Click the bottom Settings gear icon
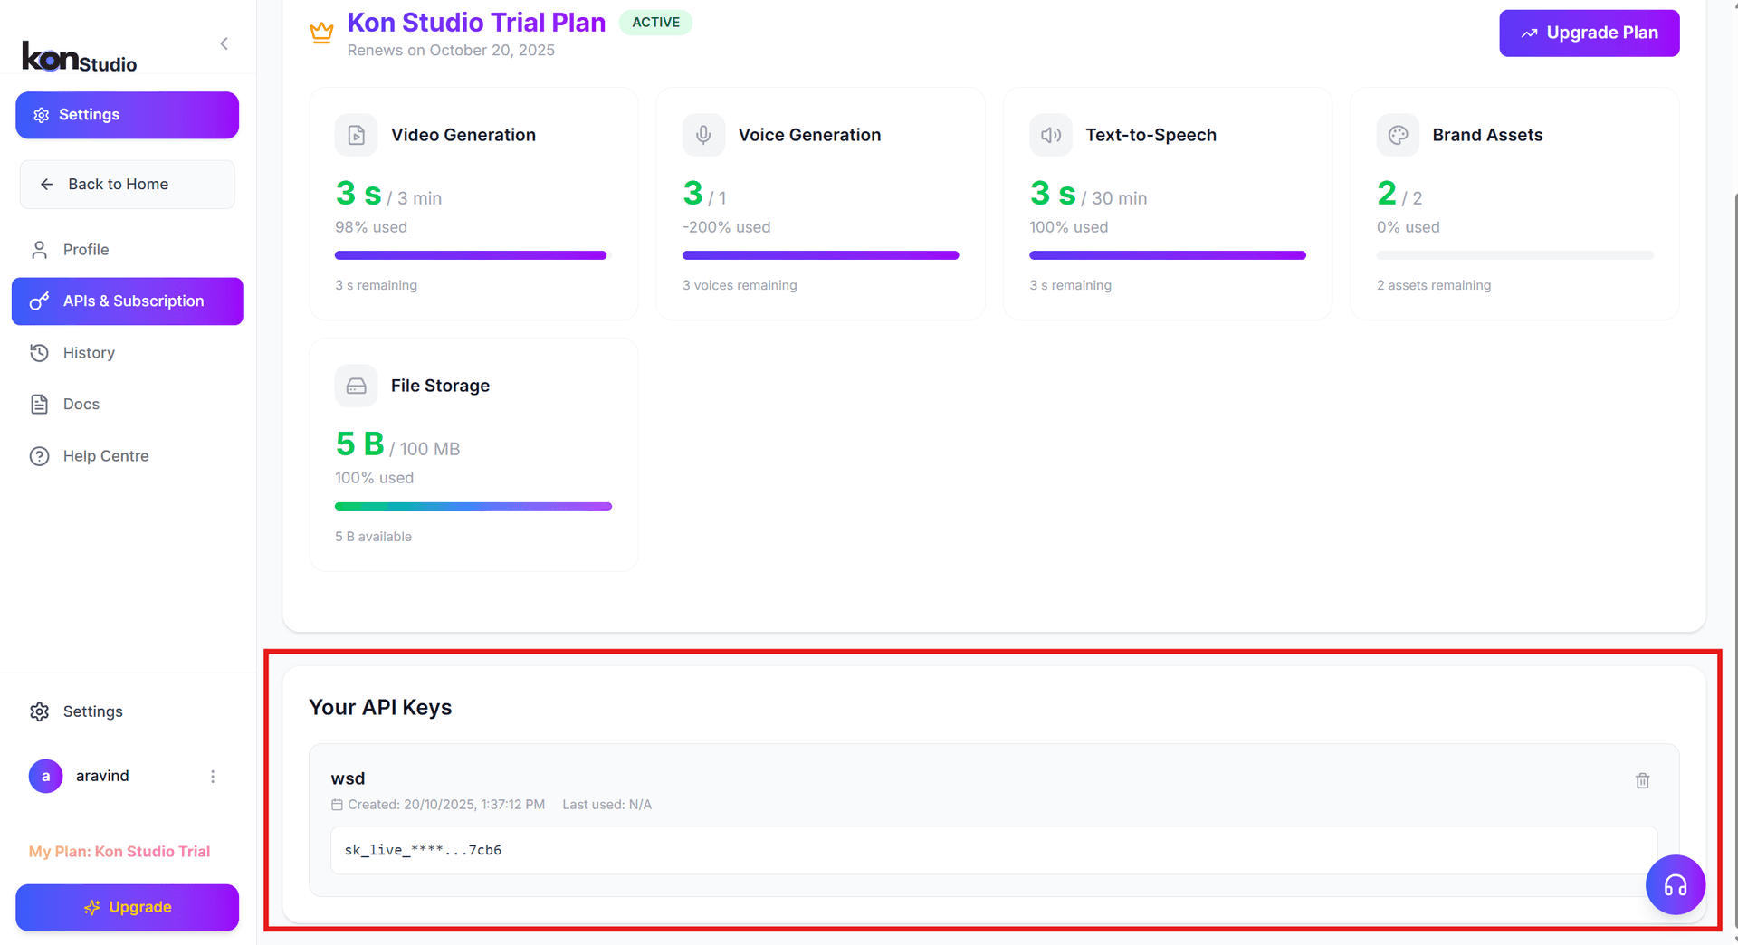 39,711
